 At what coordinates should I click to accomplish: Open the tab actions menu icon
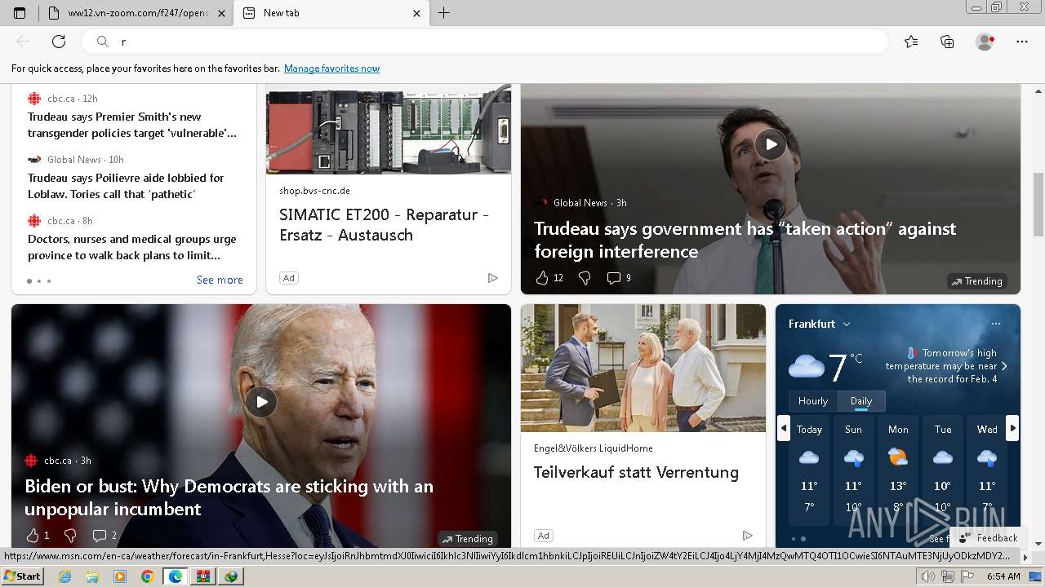[x=20, y=13]
